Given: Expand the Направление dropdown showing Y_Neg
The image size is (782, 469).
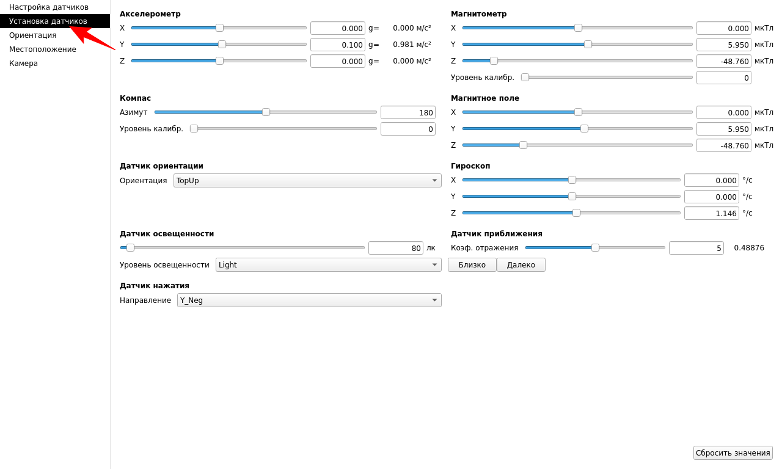Looking at the screenshot, I should point(309,300).
